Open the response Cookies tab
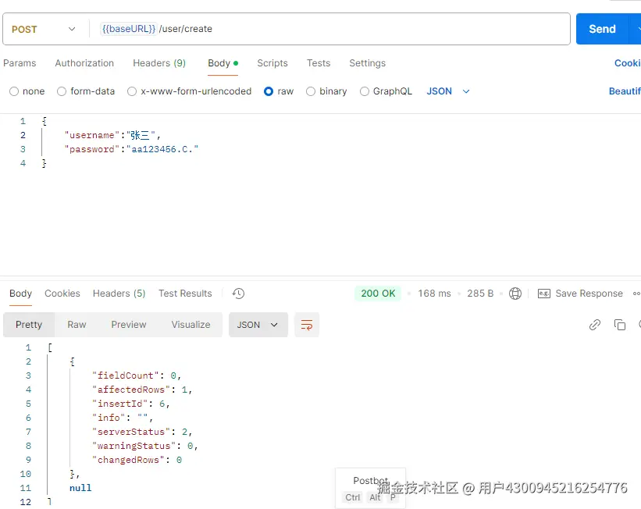This screenshot has height=509, width=641. tap(62, 294)
